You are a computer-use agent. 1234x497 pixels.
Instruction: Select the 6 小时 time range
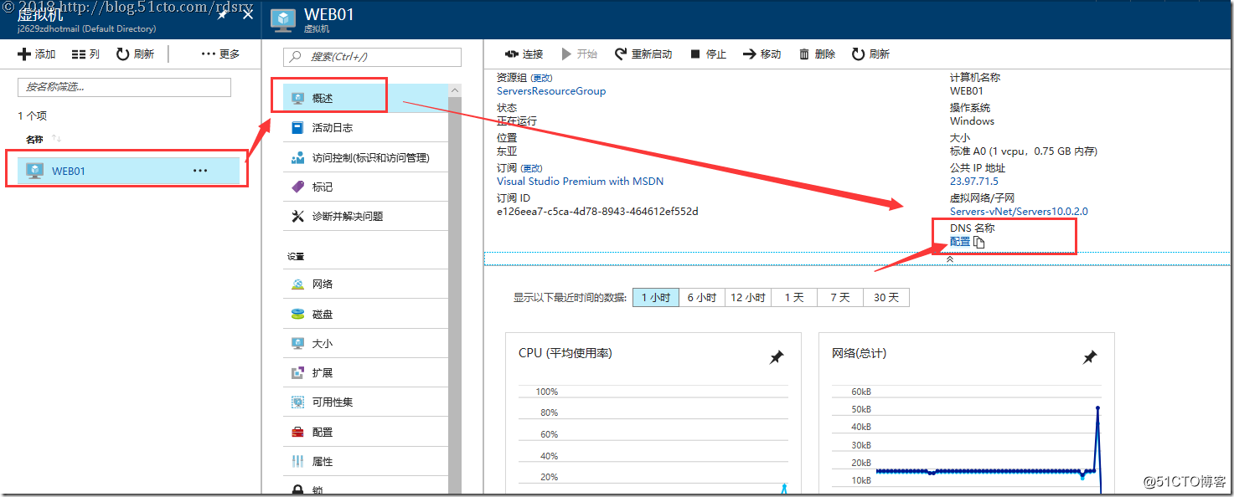pos(702,298)
